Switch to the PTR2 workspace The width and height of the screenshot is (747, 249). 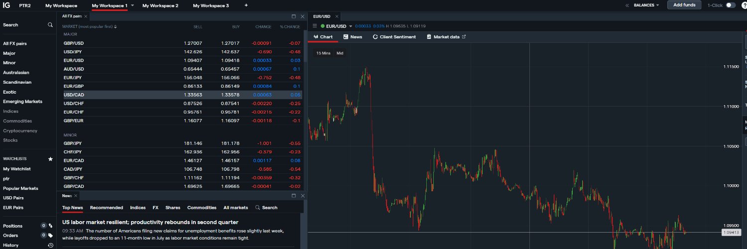pos(25,5)
